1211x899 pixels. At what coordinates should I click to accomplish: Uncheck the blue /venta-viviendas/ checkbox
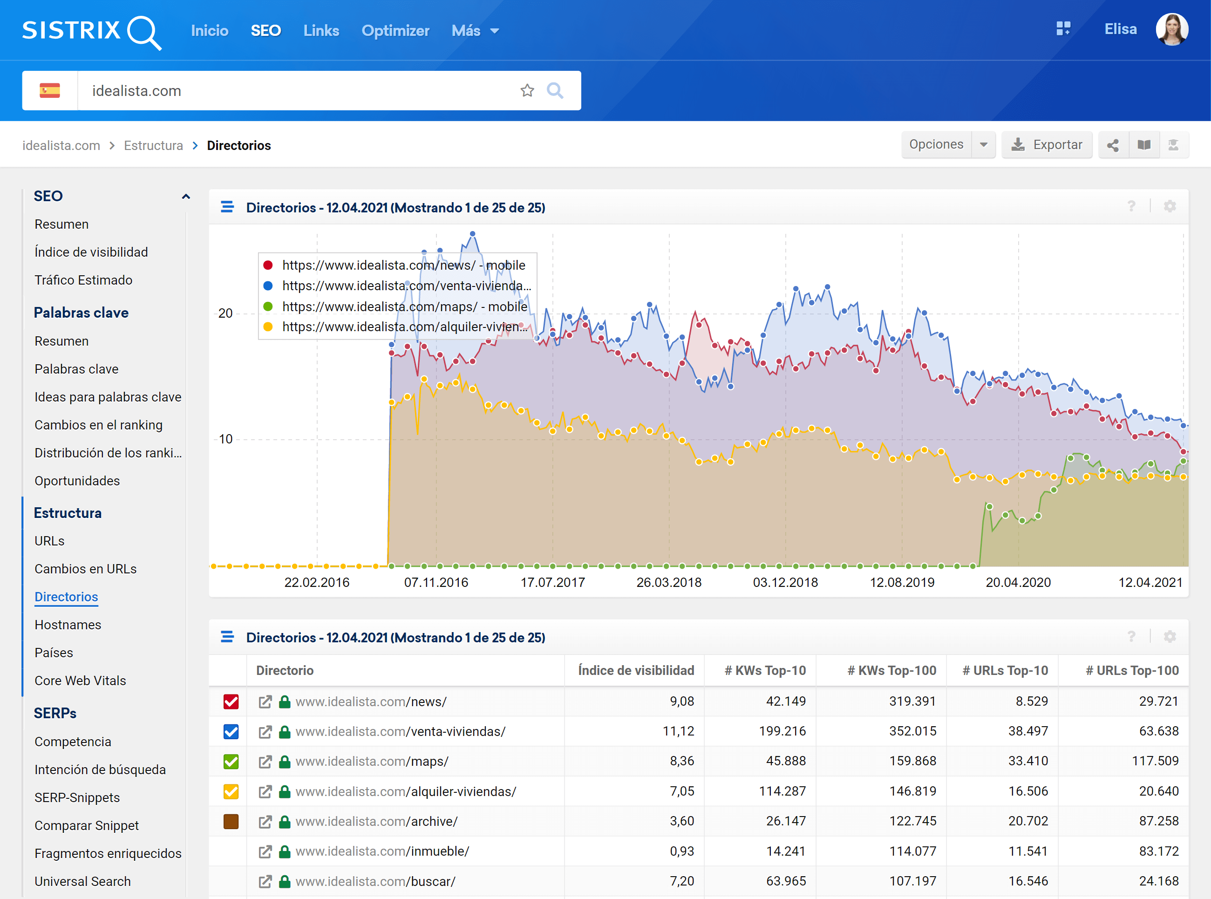(x=231, y=732)
